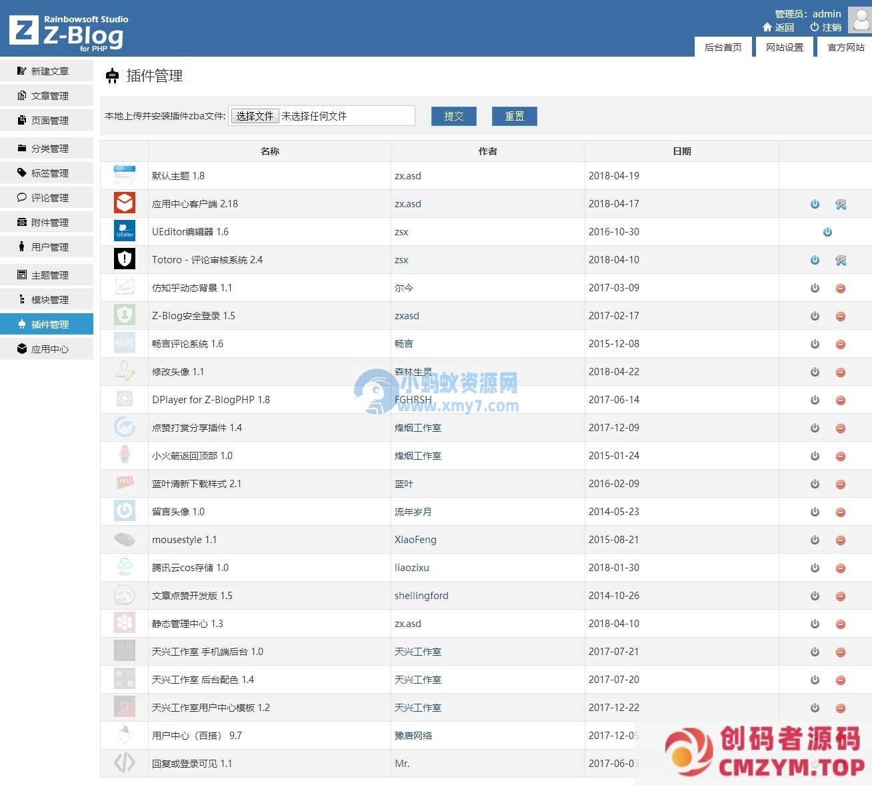Click 选择文件 to choose a zba file
Viewport: 872px width, 785px height.
coord(255,116)
